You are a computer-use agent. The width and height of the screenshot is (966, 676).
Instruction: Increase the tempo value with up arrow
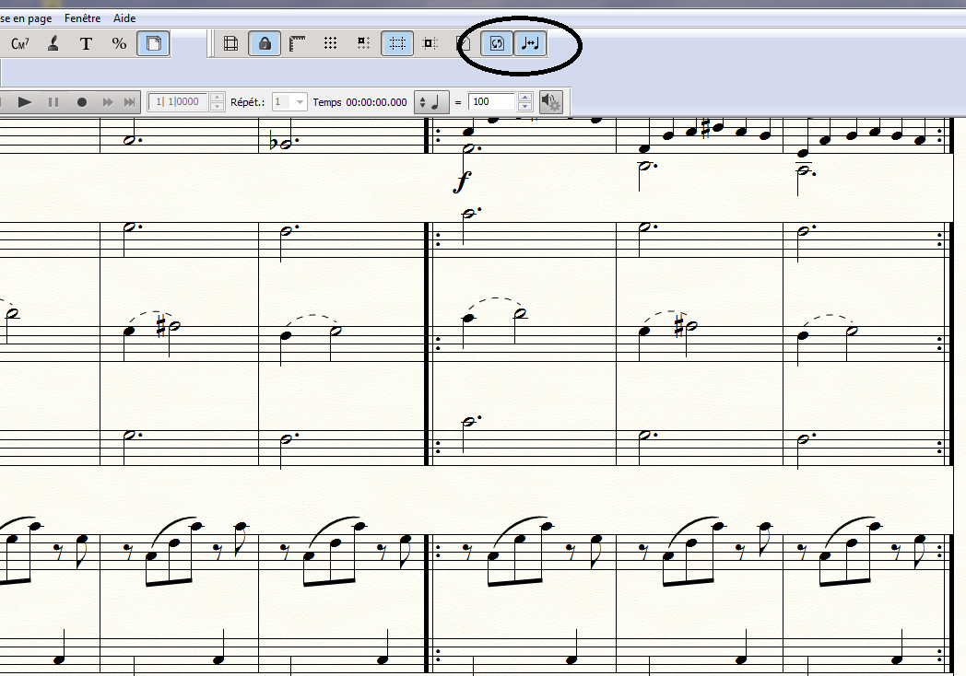[x=525, y=98]
